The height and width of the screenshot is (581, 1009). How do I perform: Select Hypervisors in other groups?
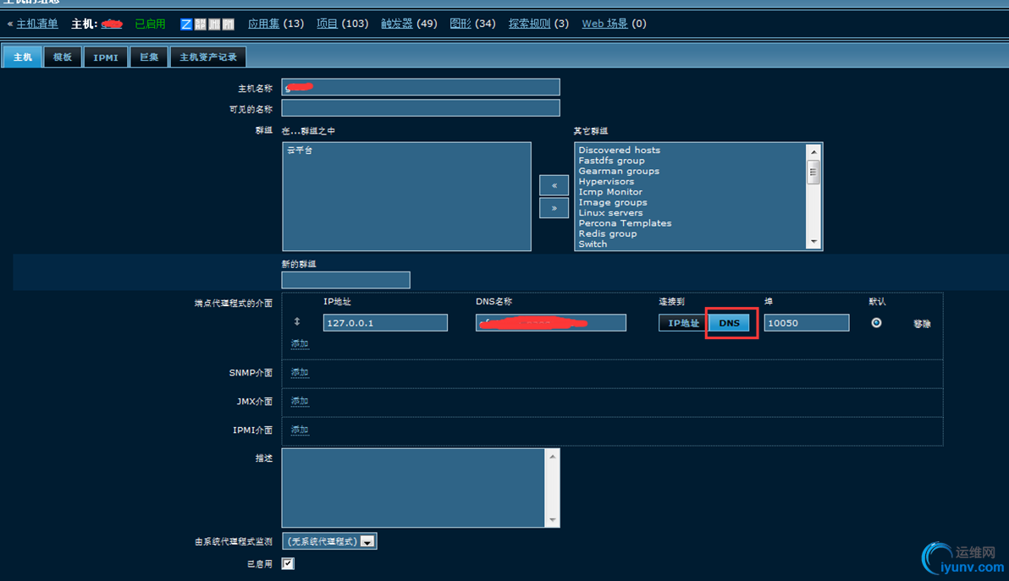pyautogui.click(x=606, y=181)
